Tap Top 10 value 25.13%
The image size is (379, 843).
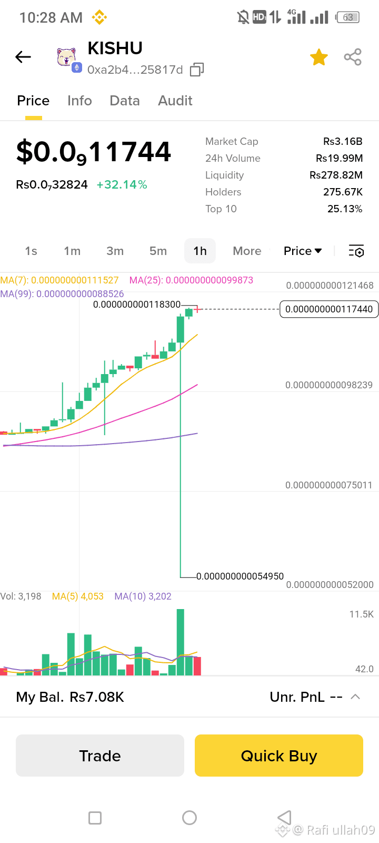(345, 209)
